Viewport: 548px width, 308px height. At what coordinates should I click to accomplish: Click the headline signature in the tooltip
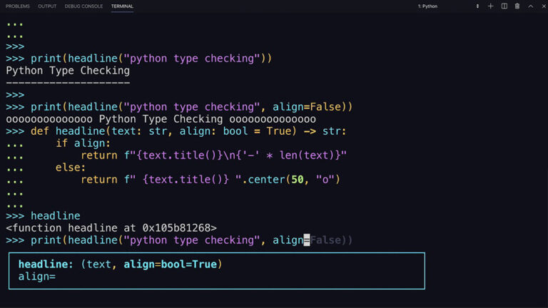point(120,265)
